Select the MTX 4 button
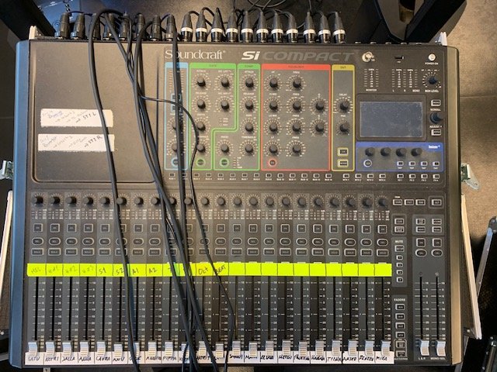 pyautogui.click(x=382, y=176)
